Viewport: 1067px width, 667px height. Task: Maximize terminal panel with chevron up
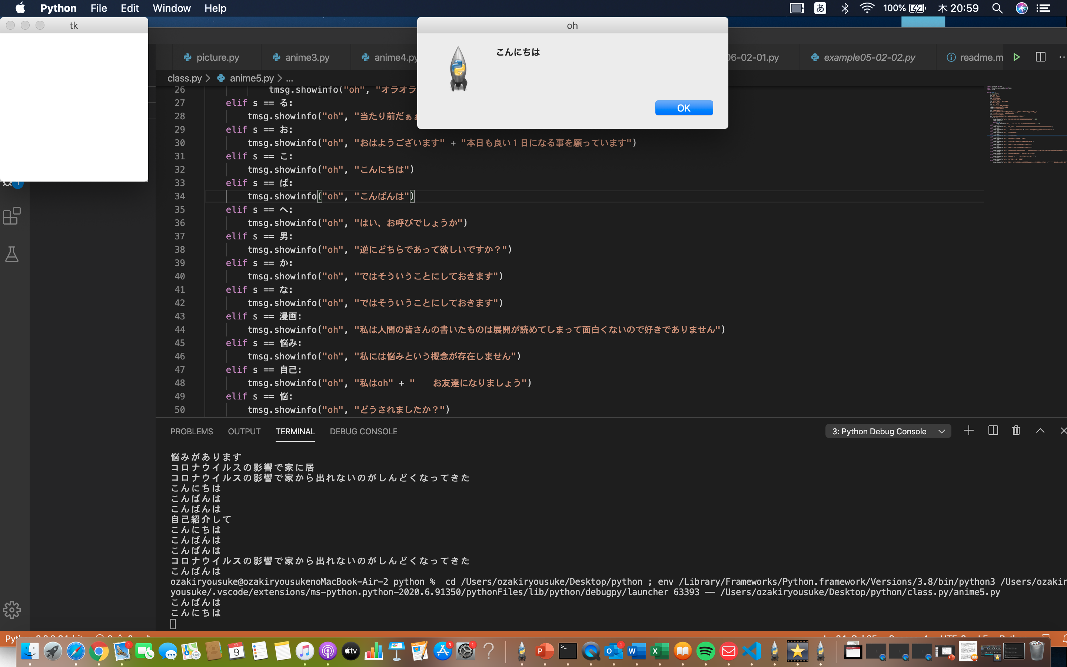[x=1040, y=431]
